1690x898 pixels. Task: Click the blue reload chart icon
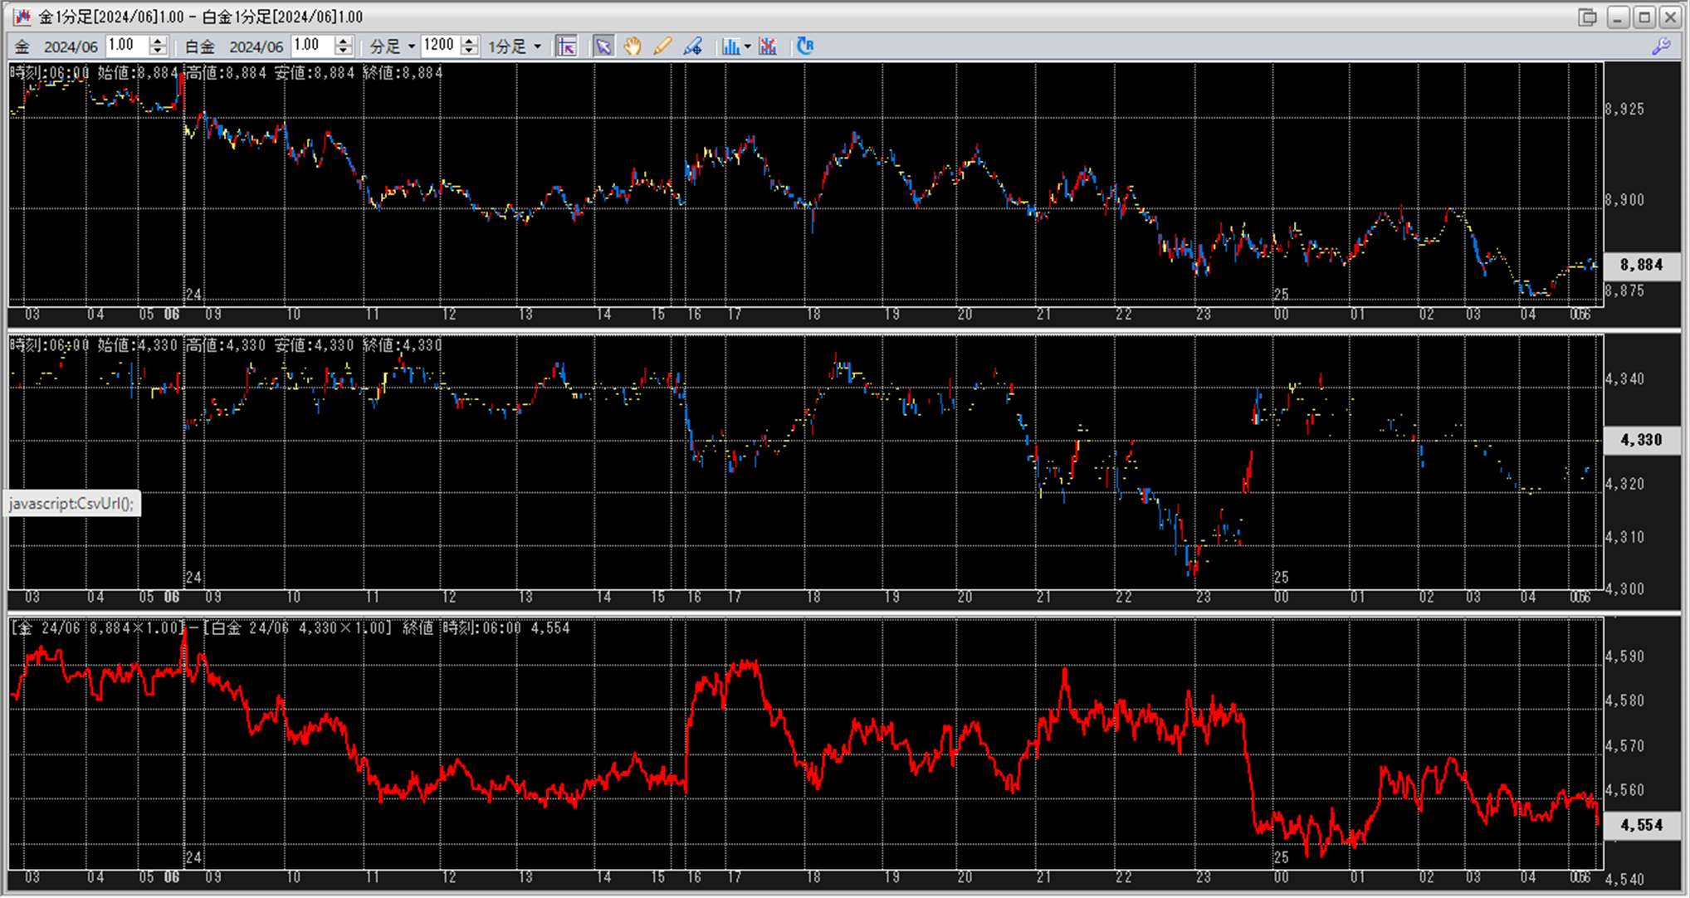(804, 46)
